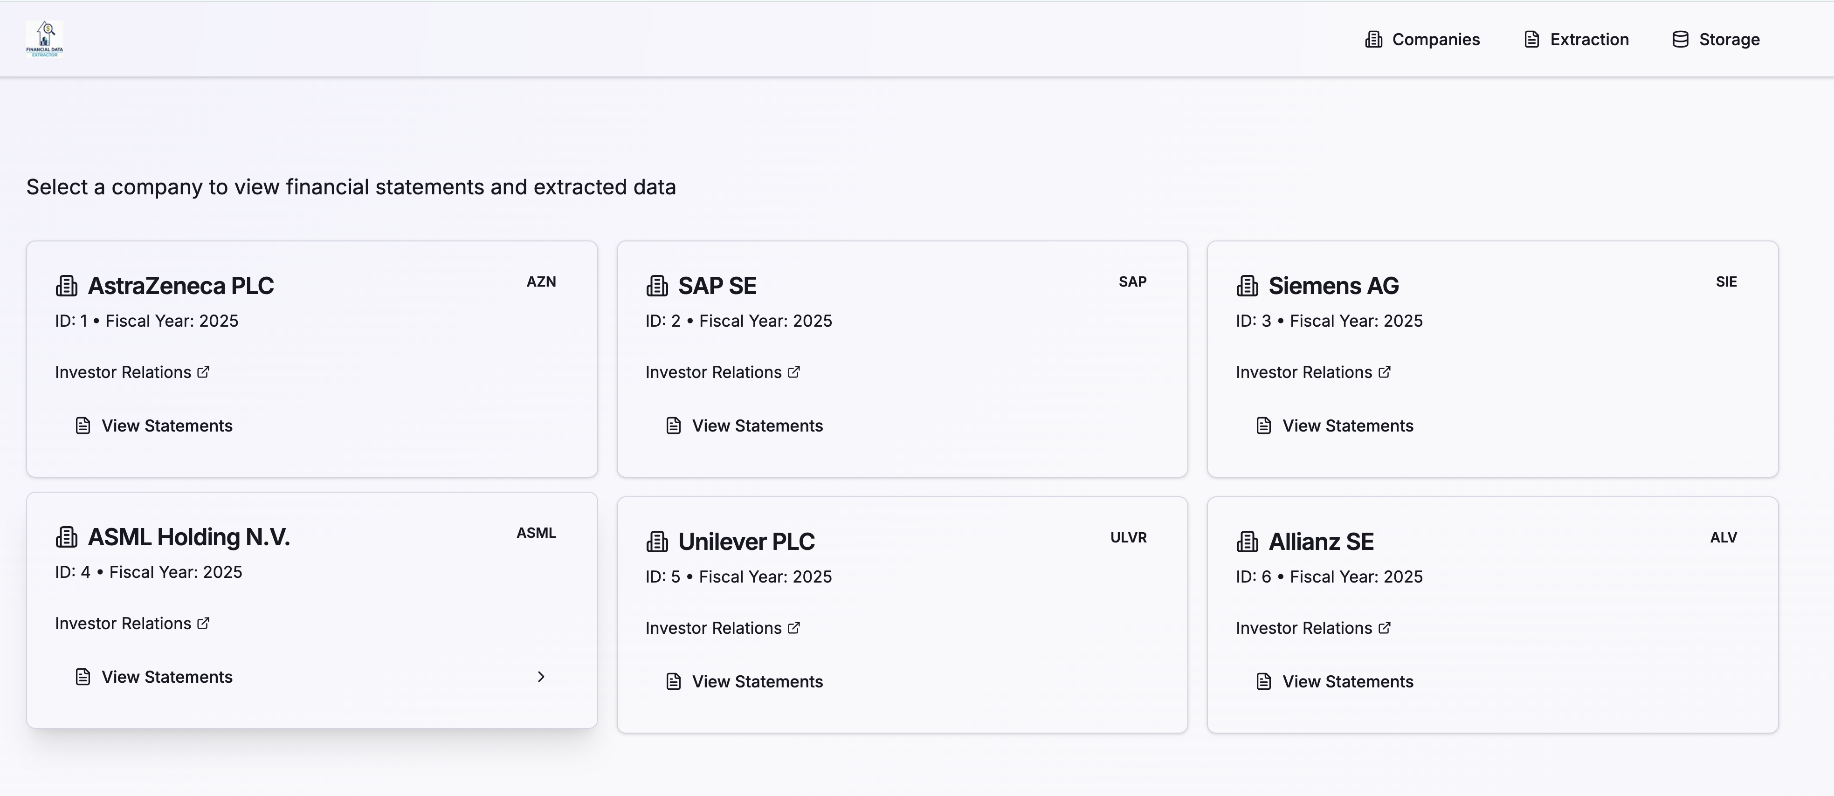This screenshot has width=1834, height=796.
Task: Click the chevron arrow on ASML card
Action: [x=541, y=677]
